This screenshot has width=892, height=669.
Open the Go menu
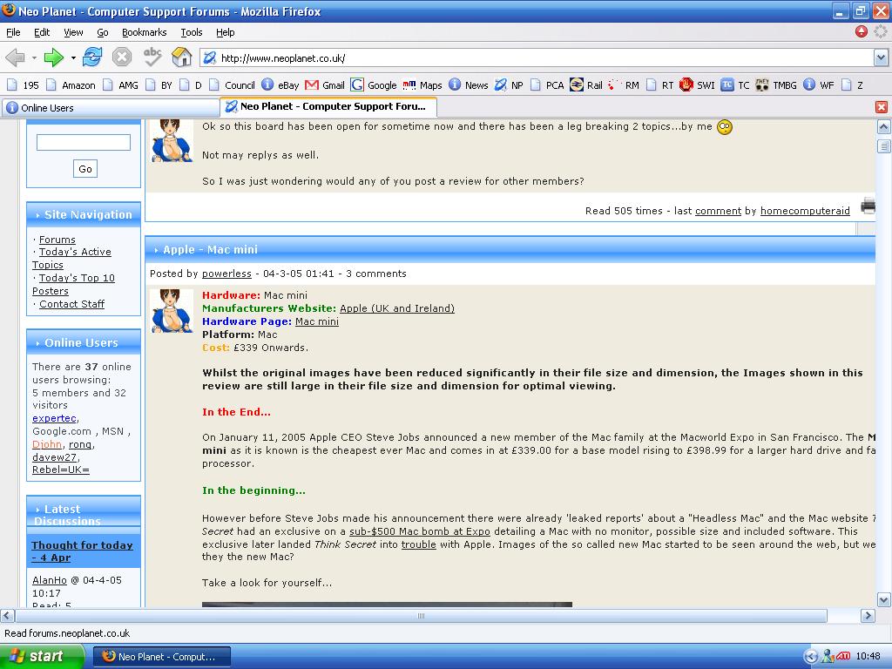coord(103,32)
